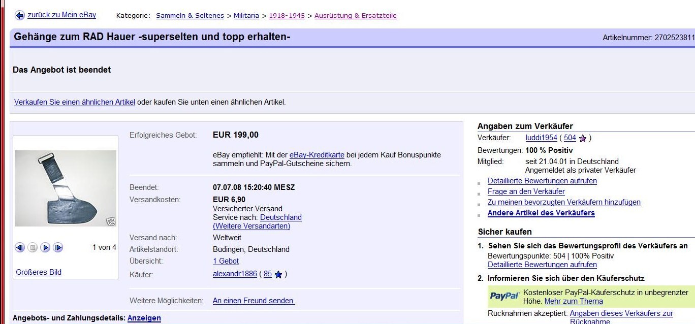Click the PayPal logo
695x324 pixels.
click(504, 296)
